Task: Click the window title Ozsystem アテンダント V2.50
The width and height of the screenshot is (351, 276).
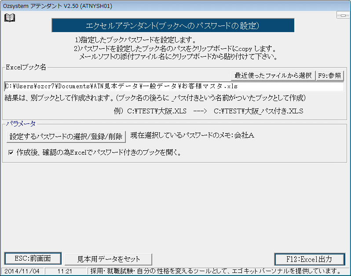Action: [58, 6]
